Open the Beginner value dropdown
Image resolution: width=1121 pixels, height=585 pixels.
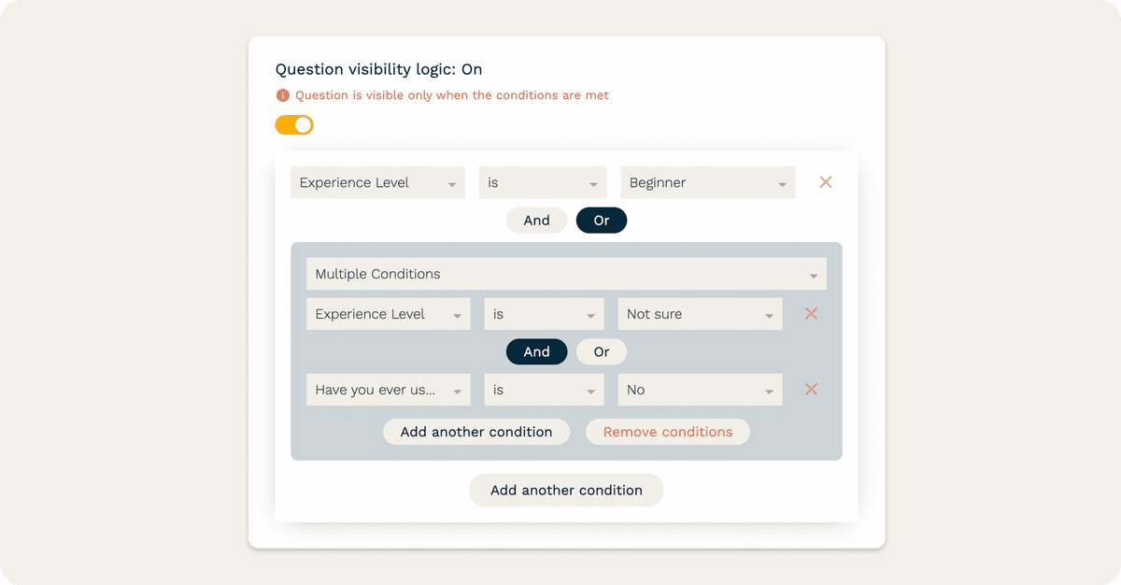[708, 182]
